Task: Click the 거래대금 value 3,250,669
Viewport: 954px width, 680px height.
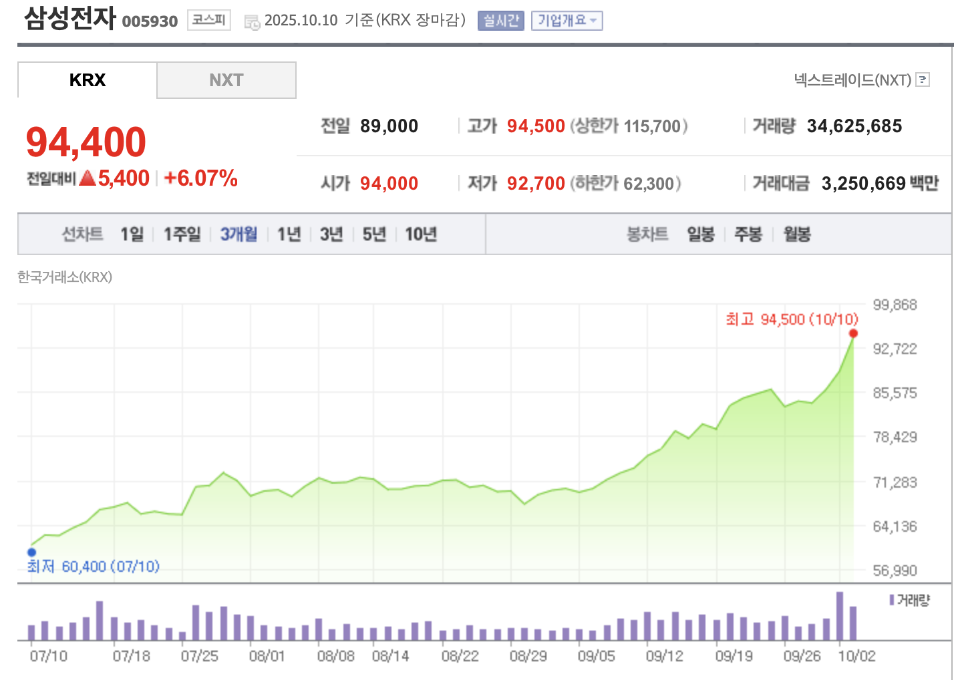Action: (x=864, y=183)
